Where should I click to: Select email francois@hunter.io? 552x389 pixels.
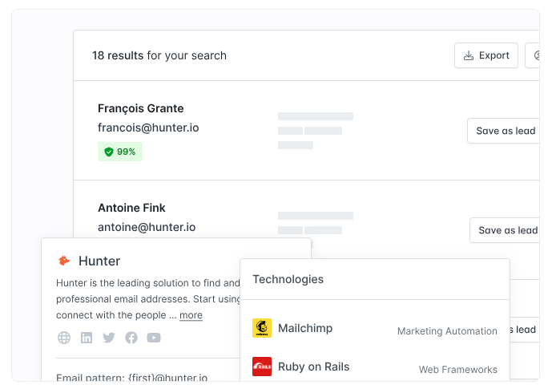coord(148,128)
